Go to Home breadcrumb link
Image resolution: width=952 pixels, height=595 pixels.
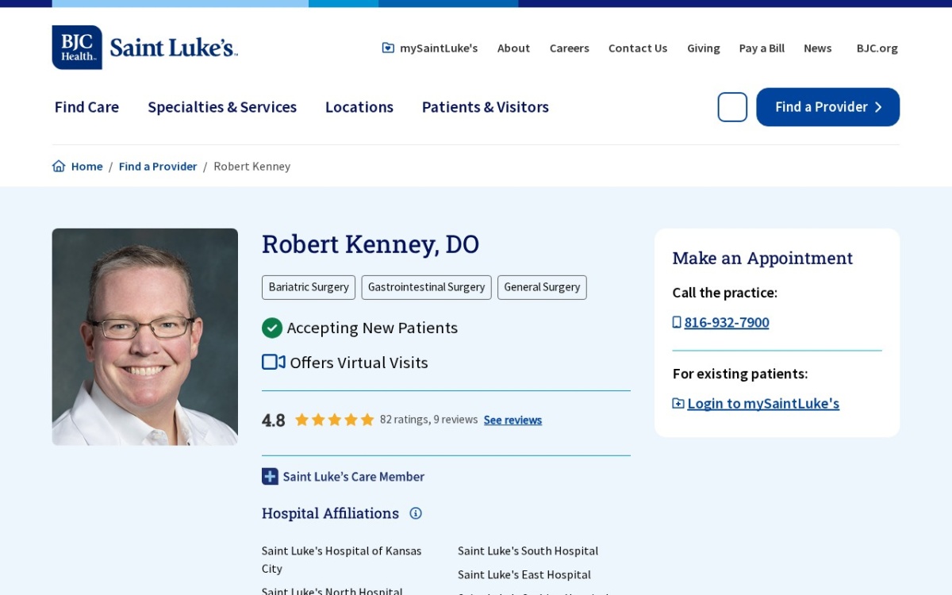coord(86,166)
